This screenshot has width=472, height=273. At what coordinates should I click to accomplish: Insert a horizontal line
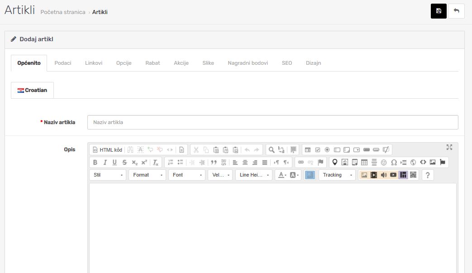pyautogui.click(x=374, y=162)
